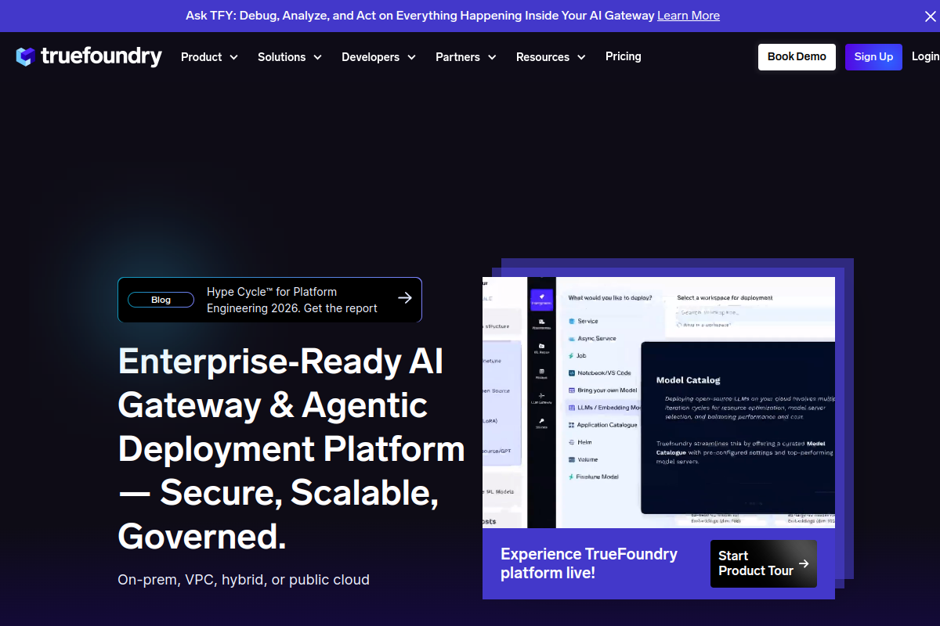Click the On-prem, VPC, hybrid subtitle text

click(244, 580)
